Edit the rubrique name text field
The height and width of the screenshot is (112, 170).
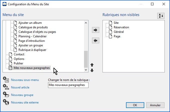click(68, 85)
